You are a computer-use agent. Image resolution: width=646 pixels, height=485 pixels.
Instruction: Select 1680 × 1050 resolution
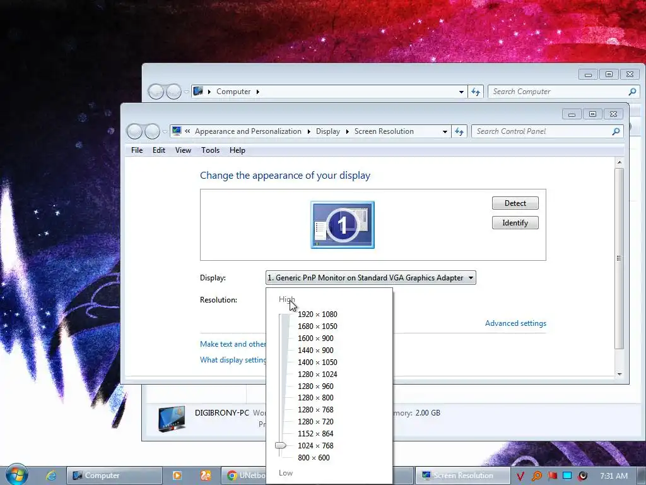tap(317, 326)
